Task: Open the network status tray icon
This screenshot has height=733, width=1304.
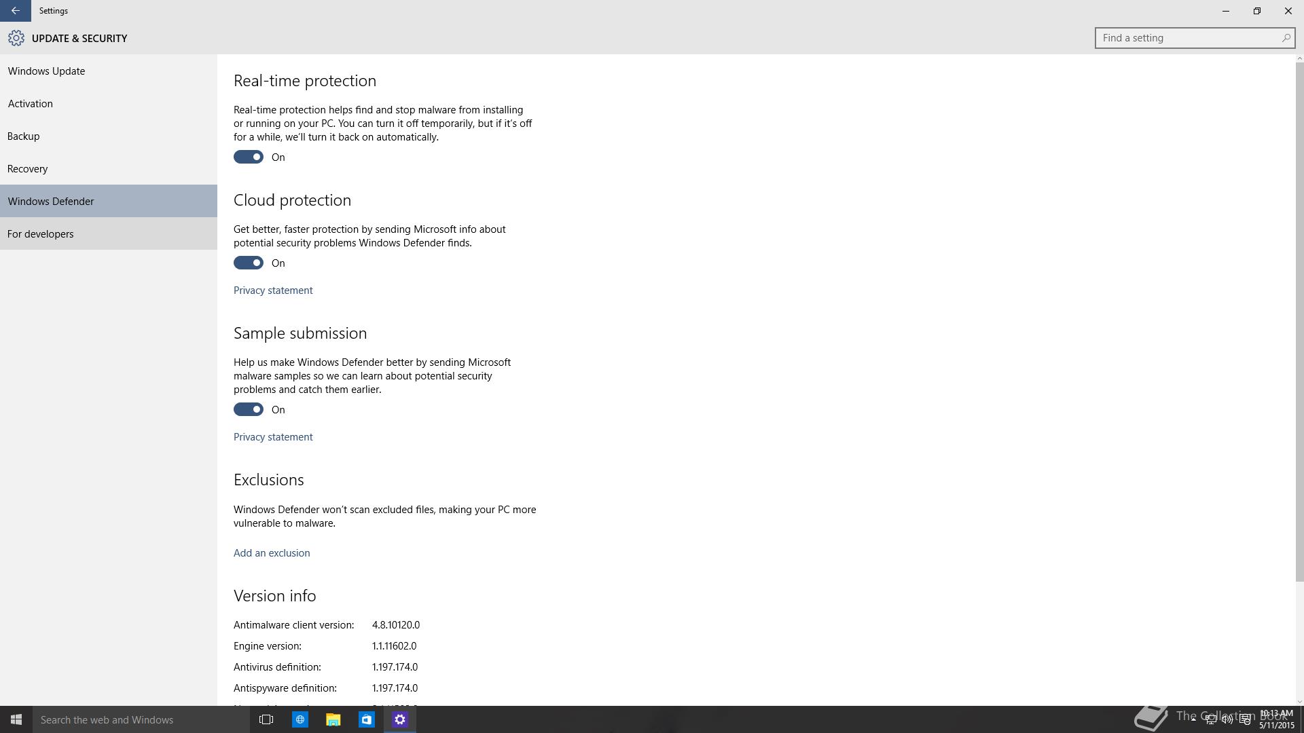Action: tap(1210, 720)
